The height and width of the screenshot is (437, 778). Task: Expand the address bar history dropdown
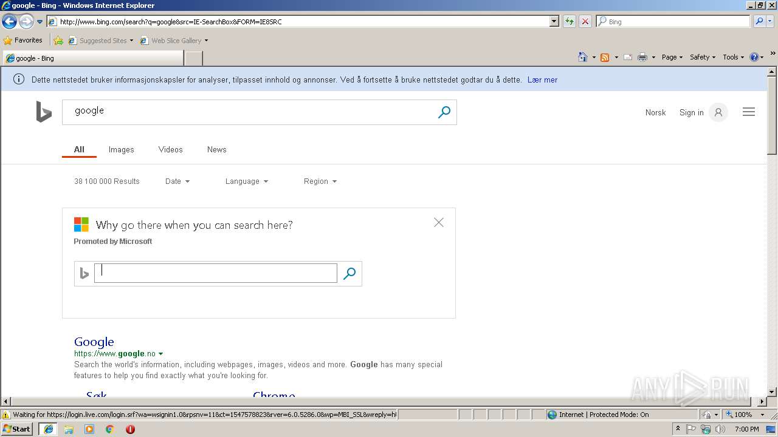[x=554, y=21]
